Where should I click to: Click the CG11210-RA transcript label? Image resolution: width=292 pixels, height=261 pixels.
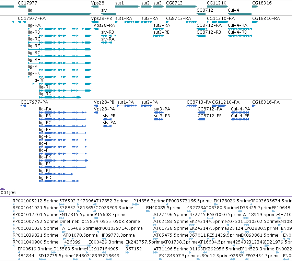(x=221, y=19)
